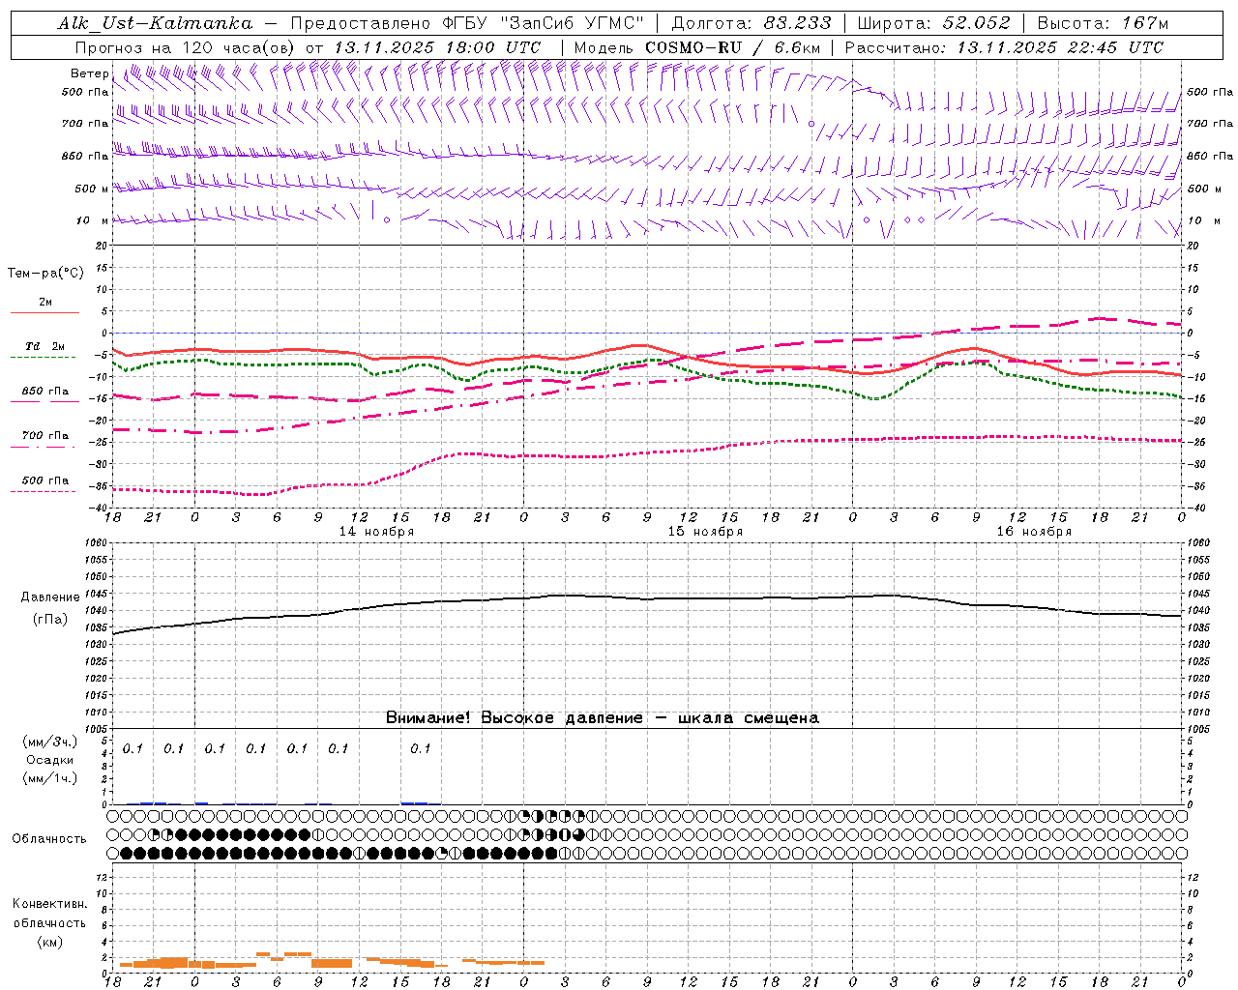This screenshot has width=1238, height=990.
Task: Click the 14 ноября date label
Action: click(376, 532)
